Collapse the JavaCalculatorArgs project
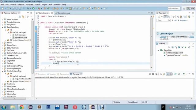196x110 pixels. [x=3, y=71]
